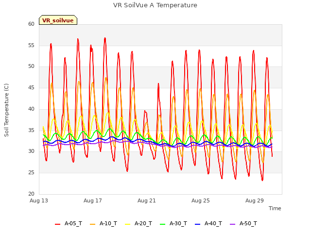Click the 20 y-axis tick label
Image resolution: width=311 pixels, height=233 pixels.
(31, 194)
